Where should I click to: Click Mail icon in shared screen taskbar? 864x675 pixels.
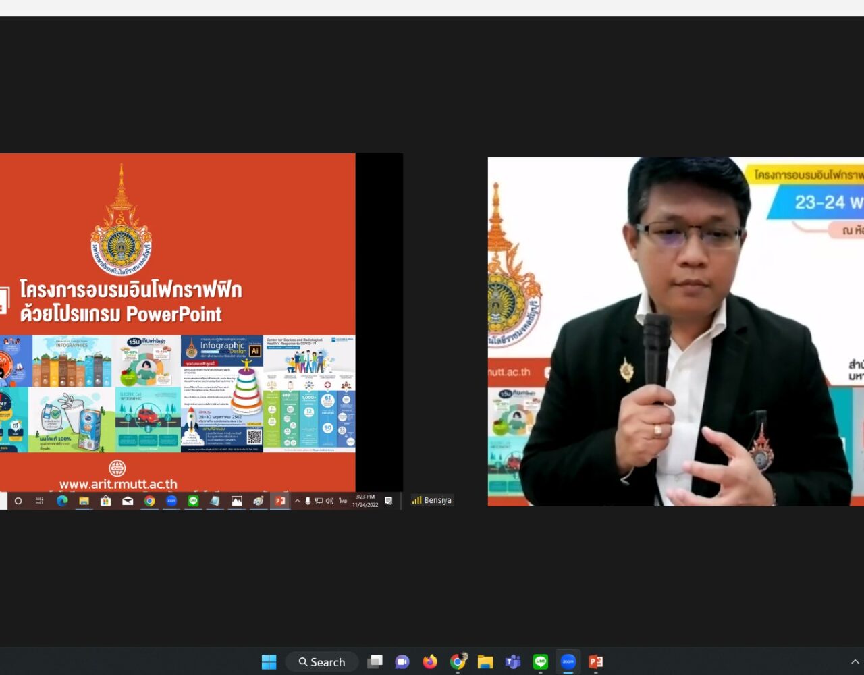click(128, 501)
